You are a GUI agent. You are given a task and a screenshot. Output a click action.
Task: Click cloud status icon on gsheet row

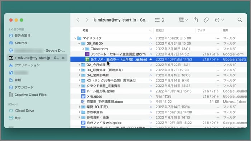click(151, 59)
